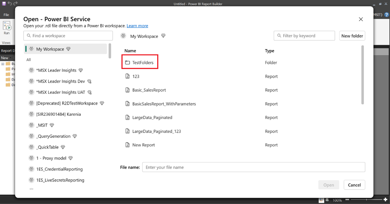390x204 pixels.
Task: Click the diamond icon after _QuickTable
Action: pos(63,147)
